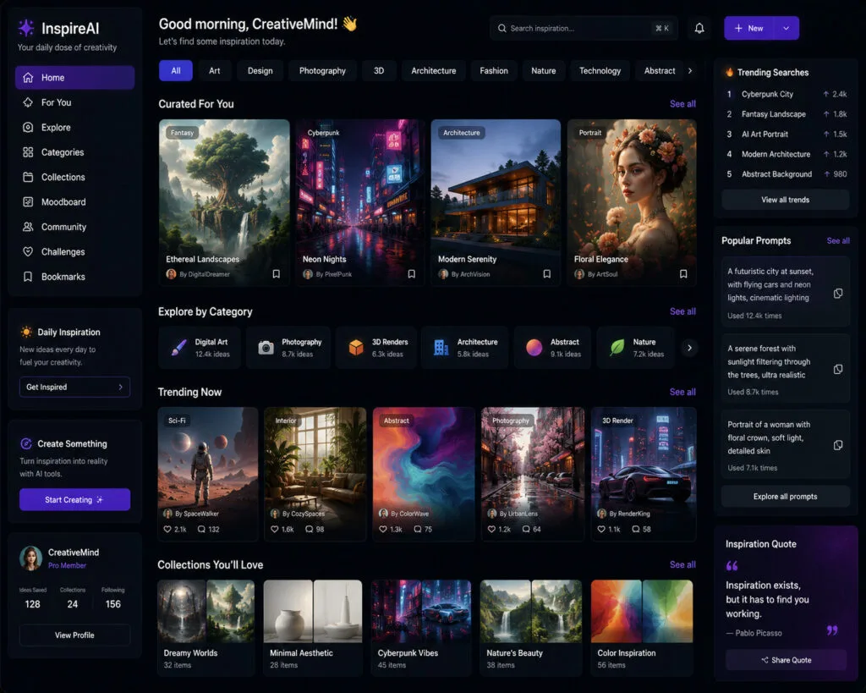
Task: Click See all for Collections You'll Love
Action: (682, 564)
